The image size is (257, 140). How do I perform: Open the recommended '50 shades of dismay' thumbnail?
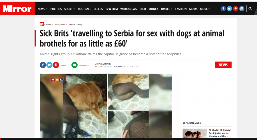pyautogui.click(x=195, y=133)
